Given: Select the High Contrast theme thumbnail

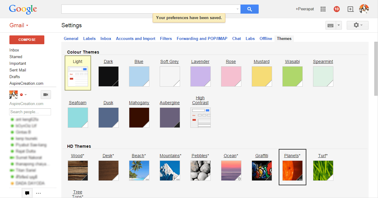Looking at the screenshot, I should (x=200, y=117).
